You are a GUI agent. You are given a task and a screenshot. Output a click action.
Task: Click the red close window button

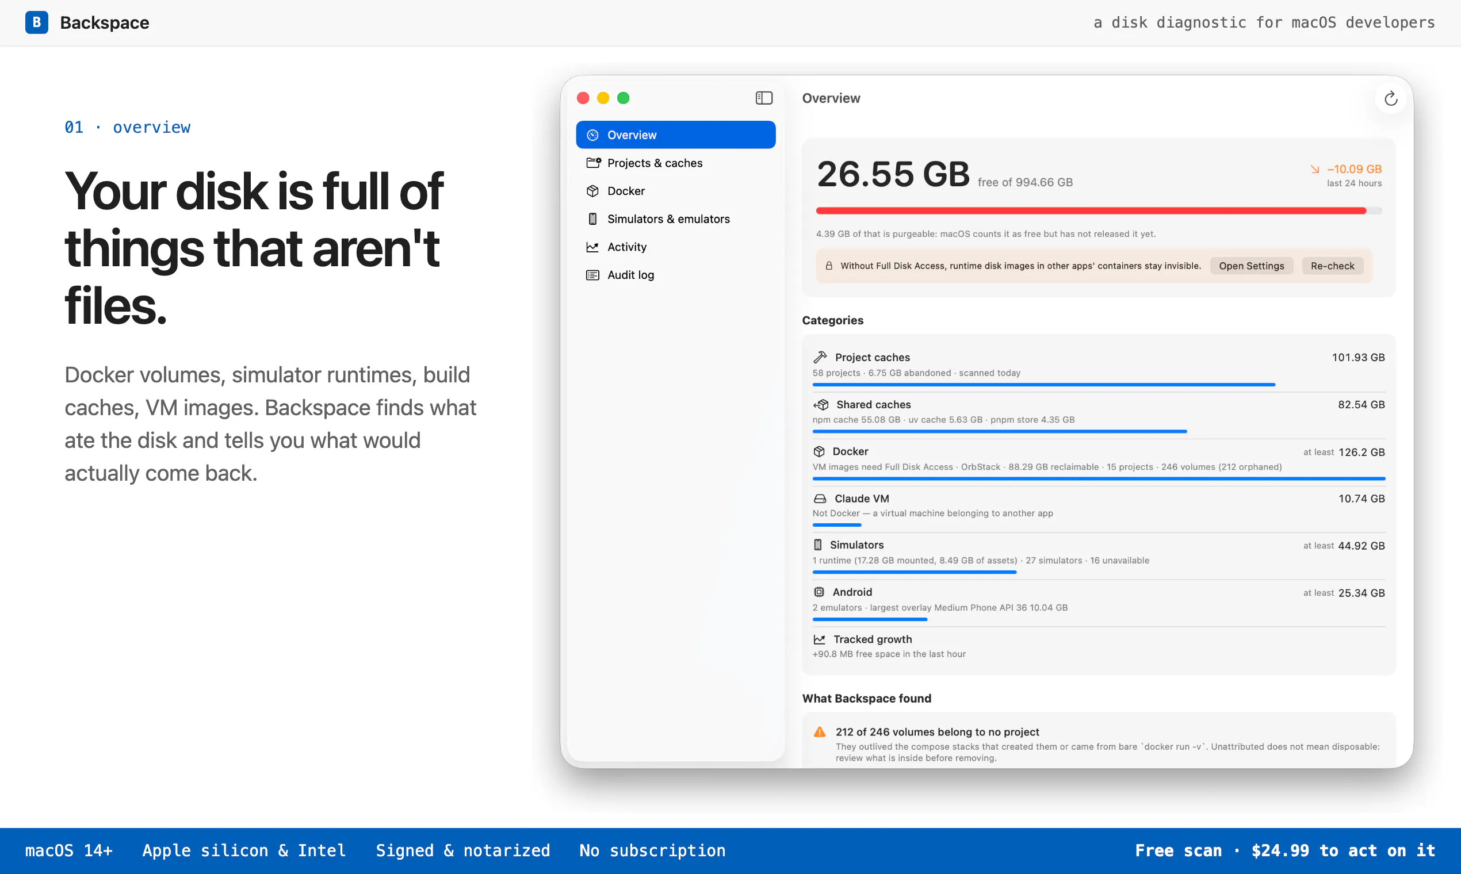583,98
